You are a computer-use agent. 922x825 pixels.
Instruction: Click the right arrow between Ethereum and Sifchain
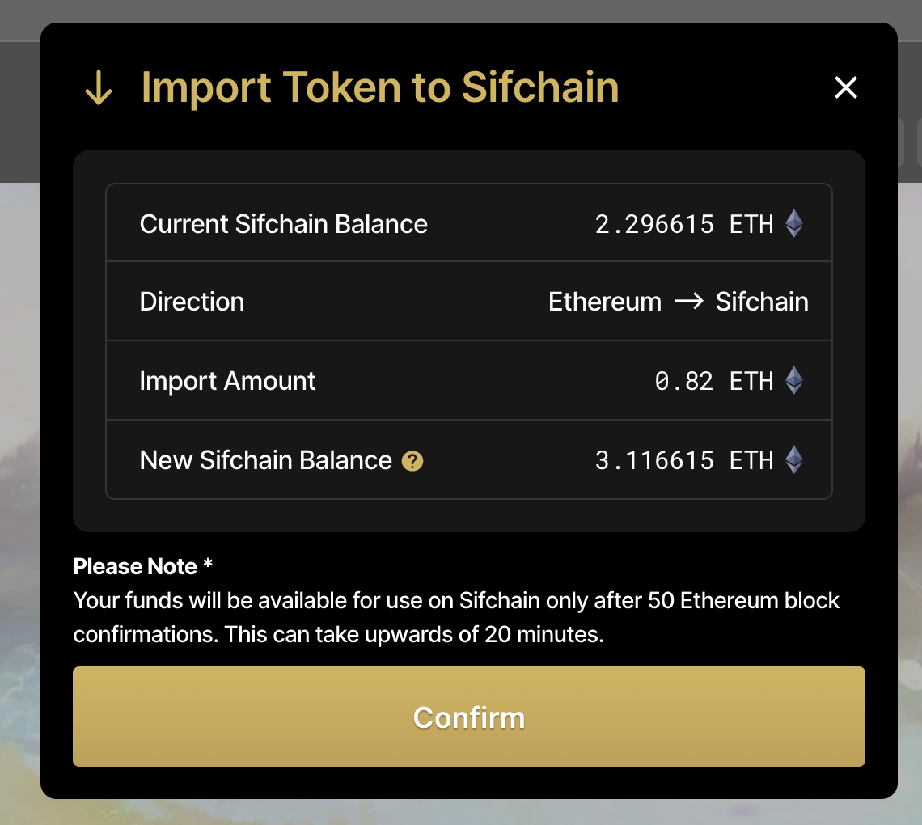(x=688, y=302)
